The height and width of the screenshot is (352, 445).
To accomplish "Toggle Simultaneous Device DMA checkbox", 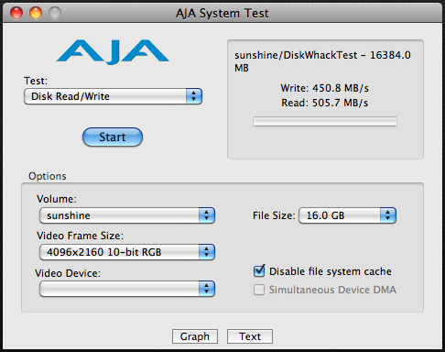I will [x=259, y=290].
